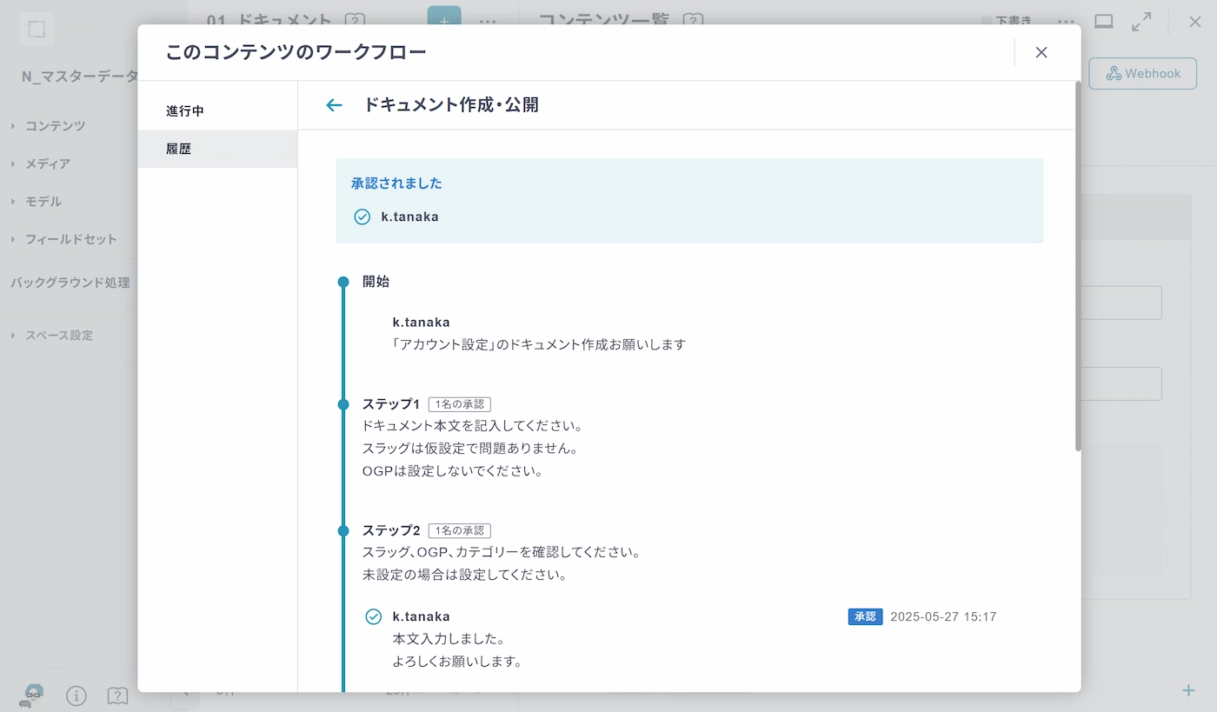
Task: Click the fullscreen expand arrows icon
Action: 1141,22
